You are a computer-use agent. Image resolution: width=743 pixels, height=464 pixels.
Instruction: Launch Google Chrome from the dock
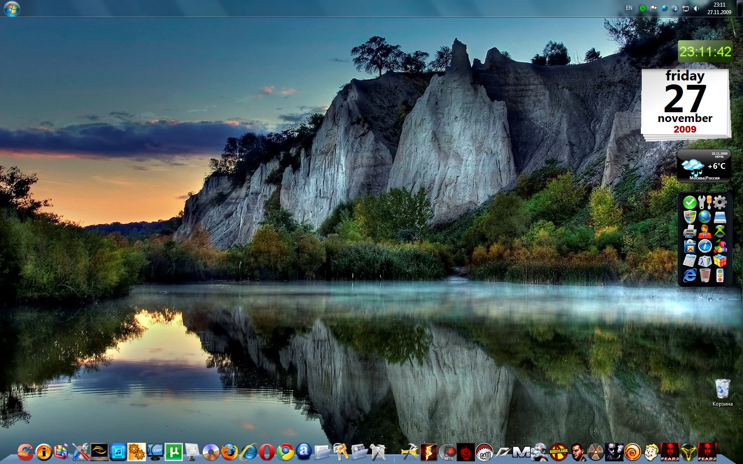coord(285,452)
